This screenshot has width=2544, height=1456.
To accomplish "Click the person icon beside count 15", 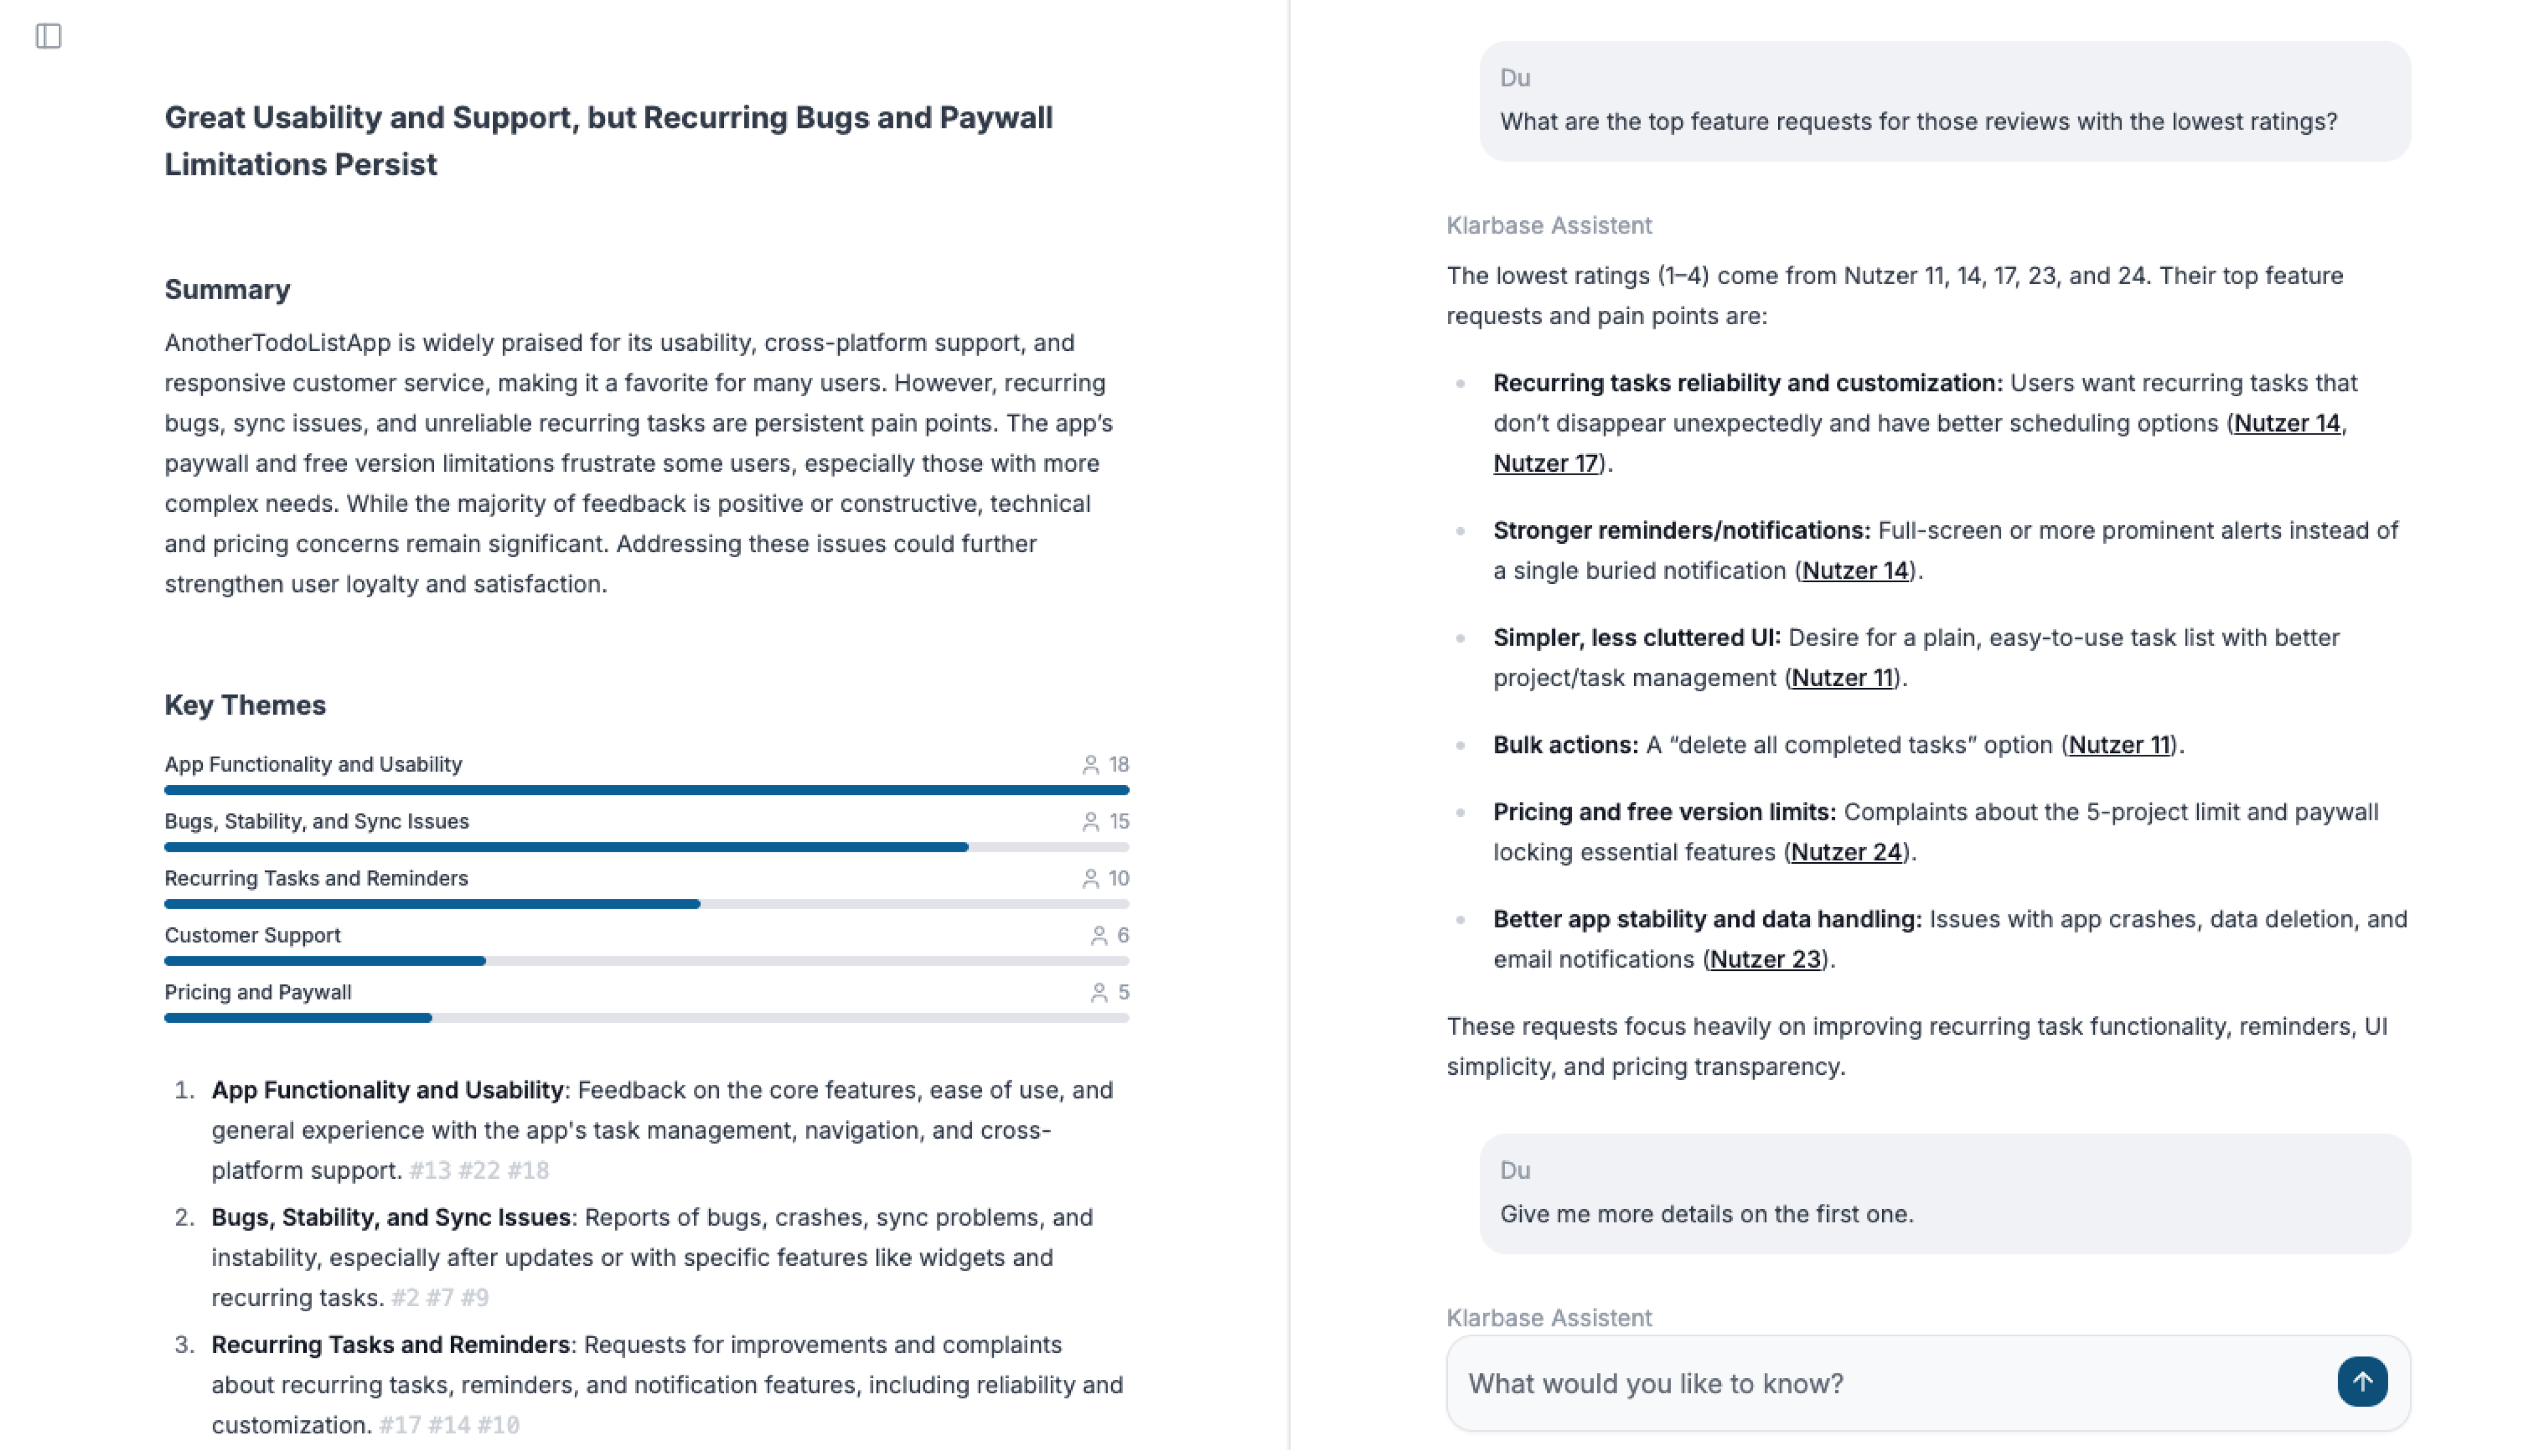I will pyautogui.click(x=1090, y=822).
